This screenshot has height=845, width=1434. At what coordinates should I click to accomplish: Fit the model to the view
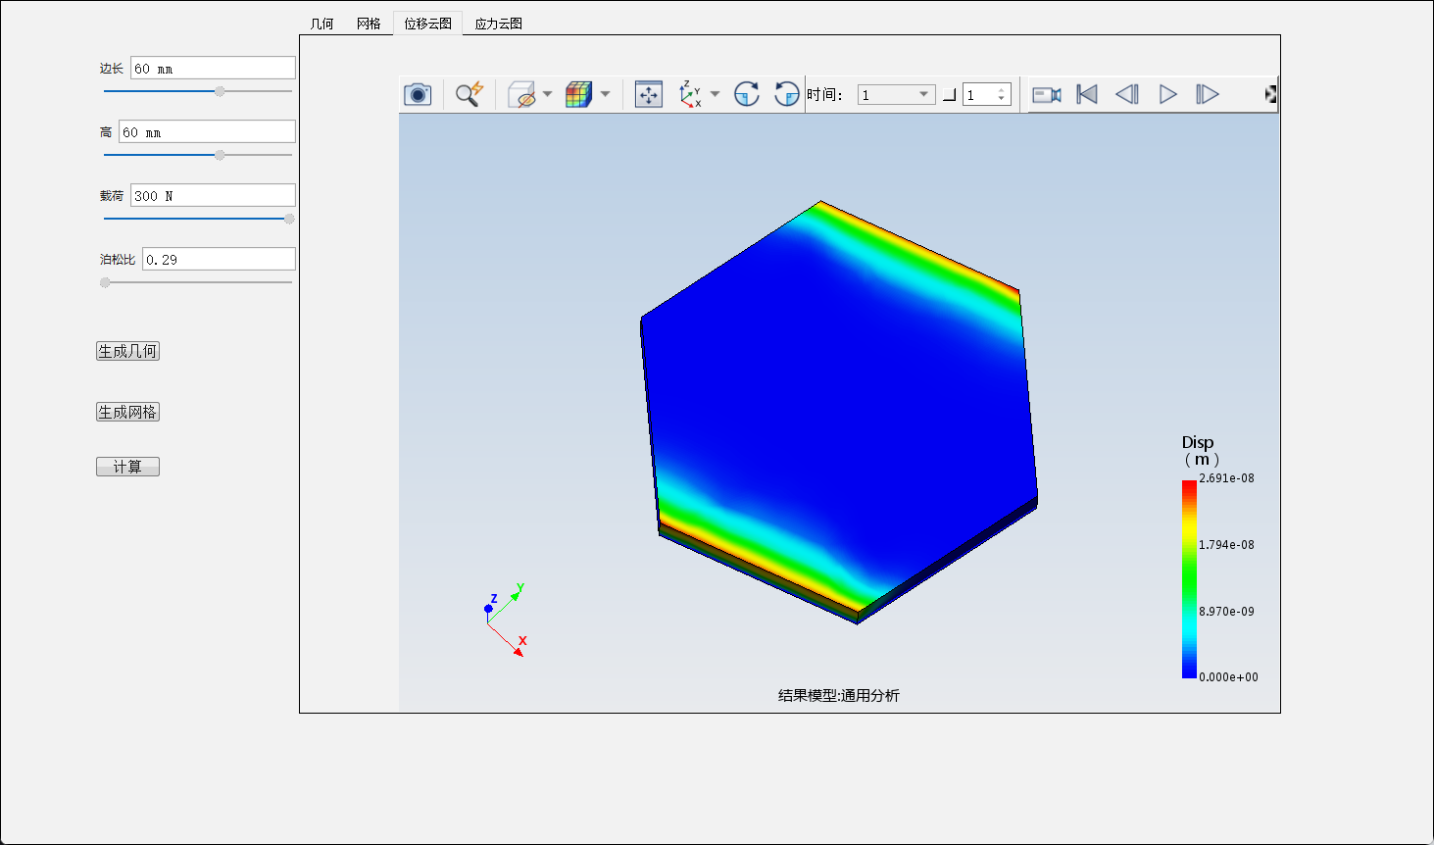649,94
